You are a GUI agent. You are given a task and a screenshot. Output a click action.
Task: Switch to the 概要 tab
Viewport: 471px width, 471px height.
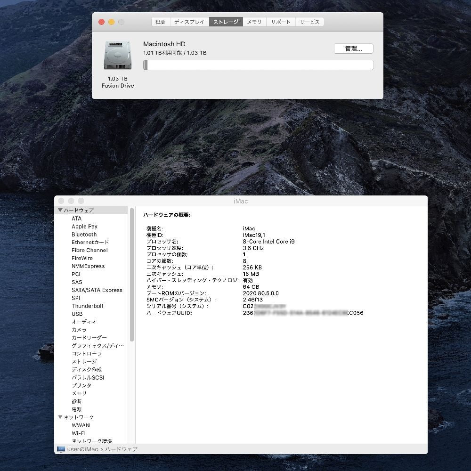coord(161,22)
